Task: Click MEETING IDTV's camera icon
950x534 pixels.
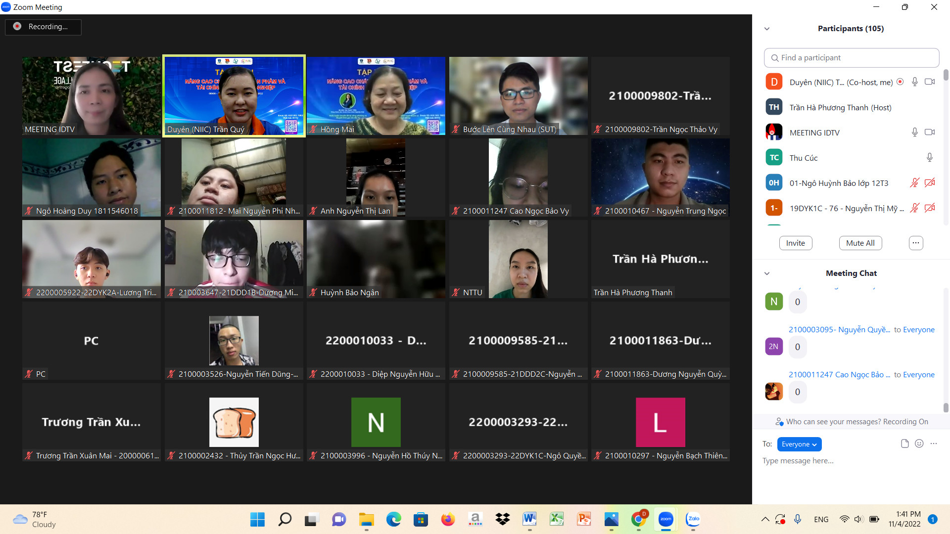Action: (929, 132)
